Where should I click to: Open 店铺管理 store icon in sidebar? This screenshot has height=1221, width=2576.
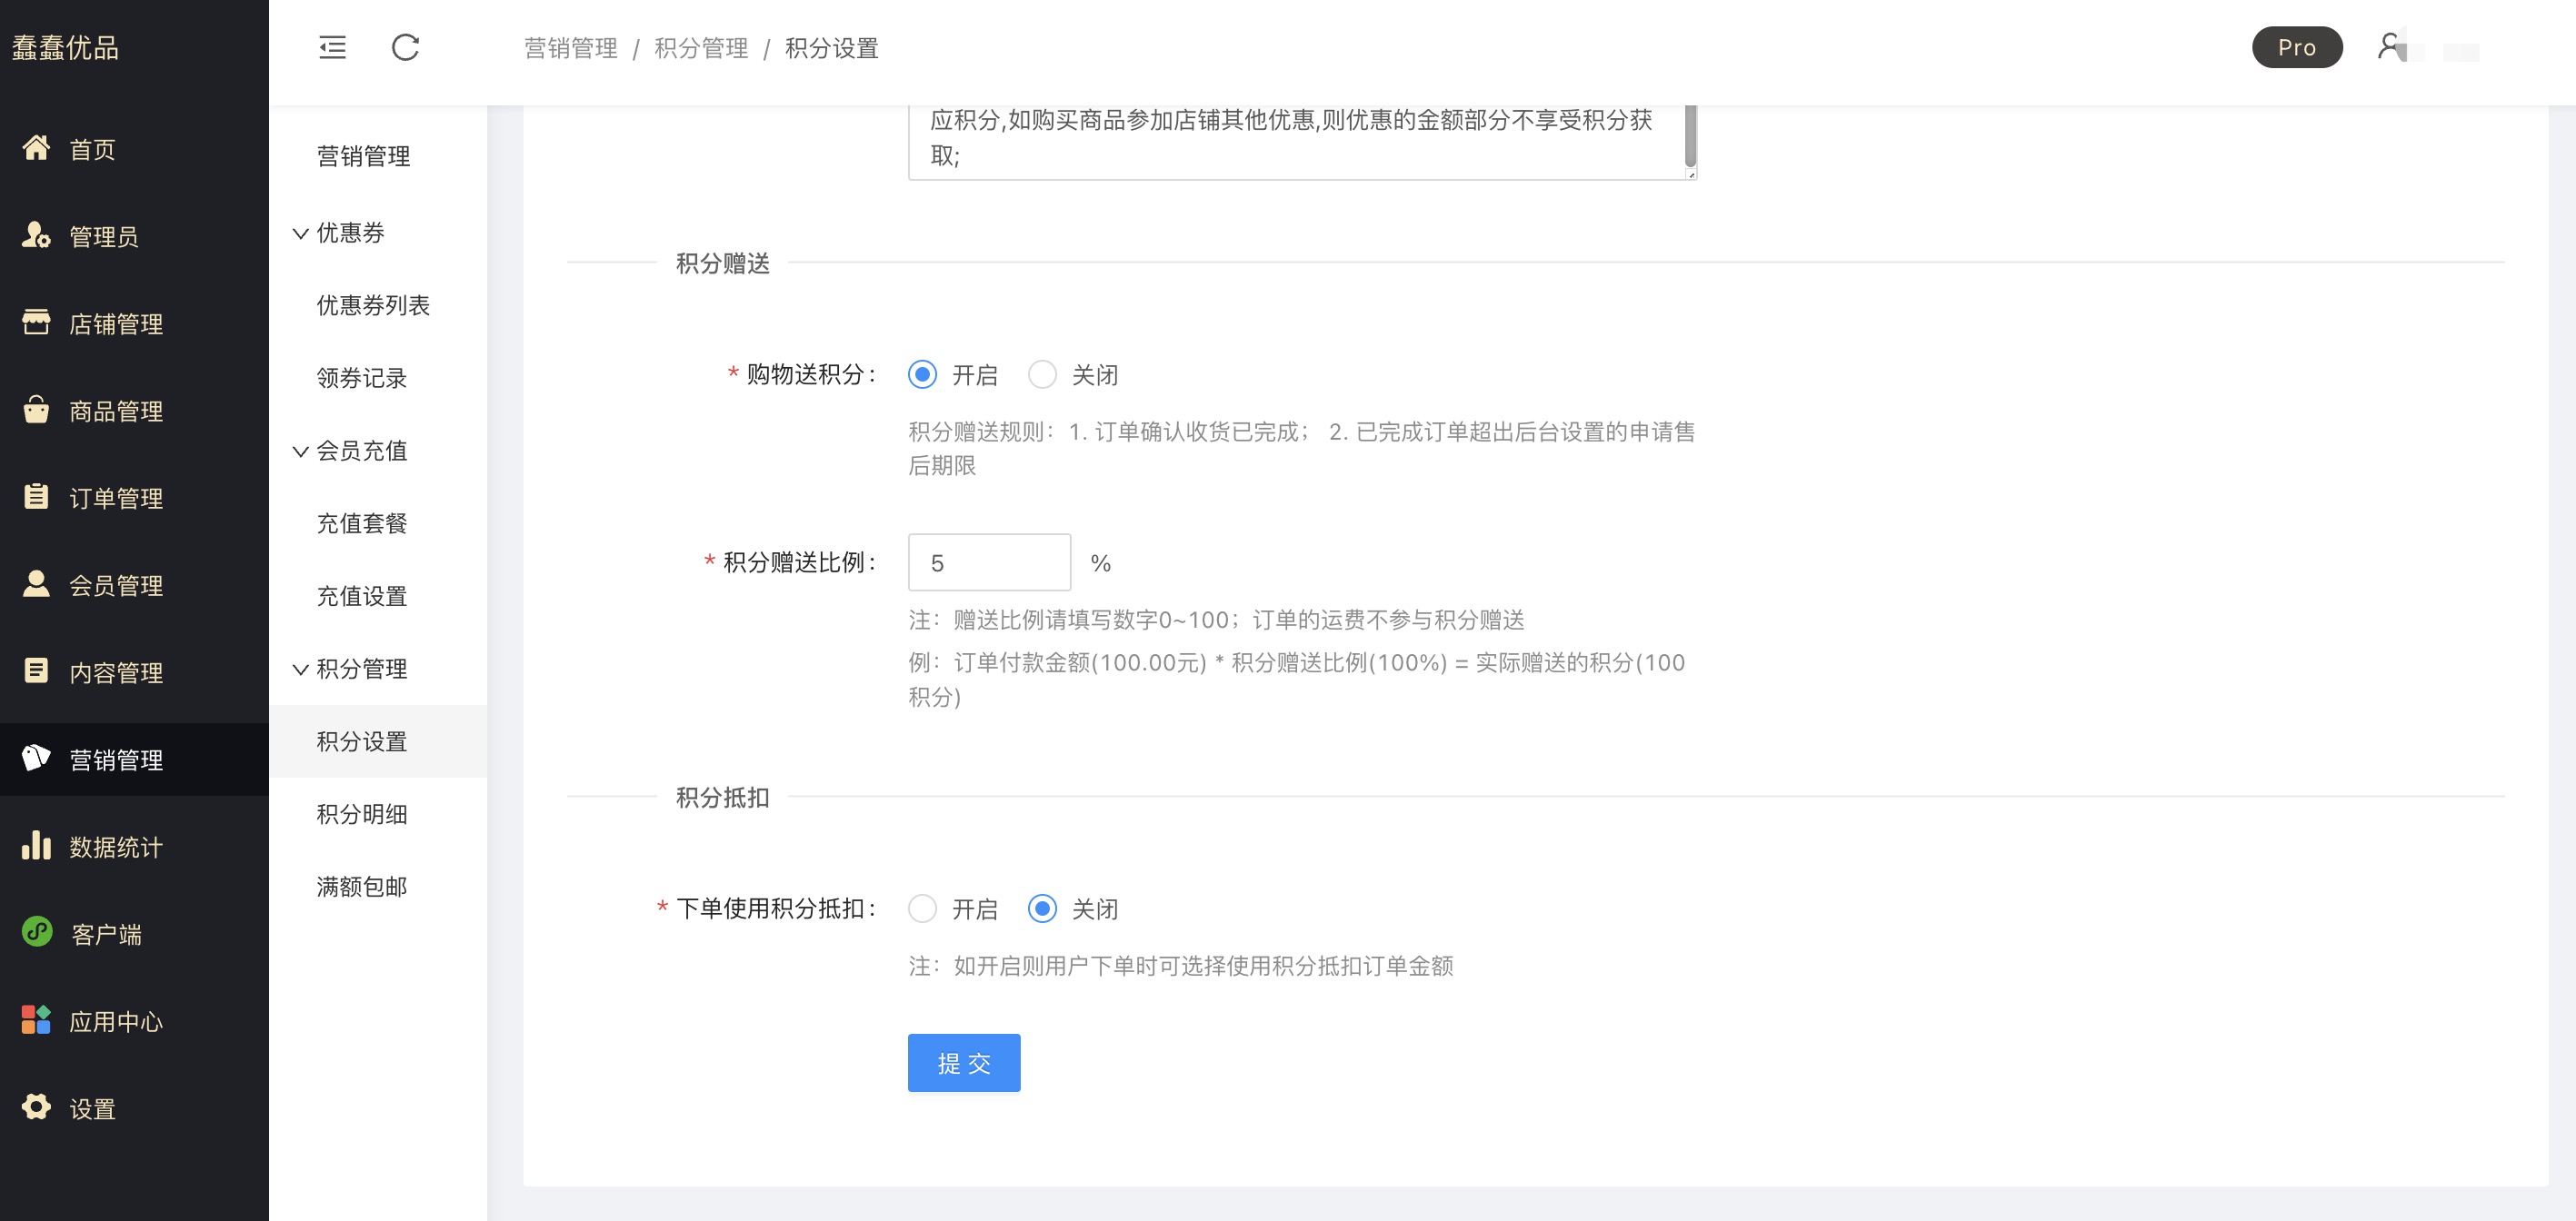point(36,322)
